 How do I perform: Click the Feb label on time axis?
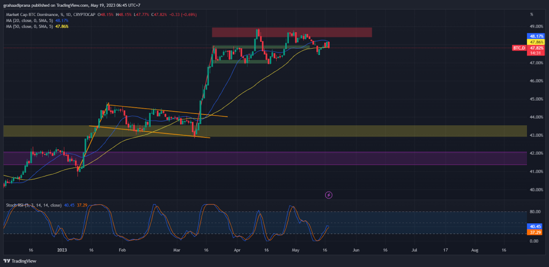point(122,250)
